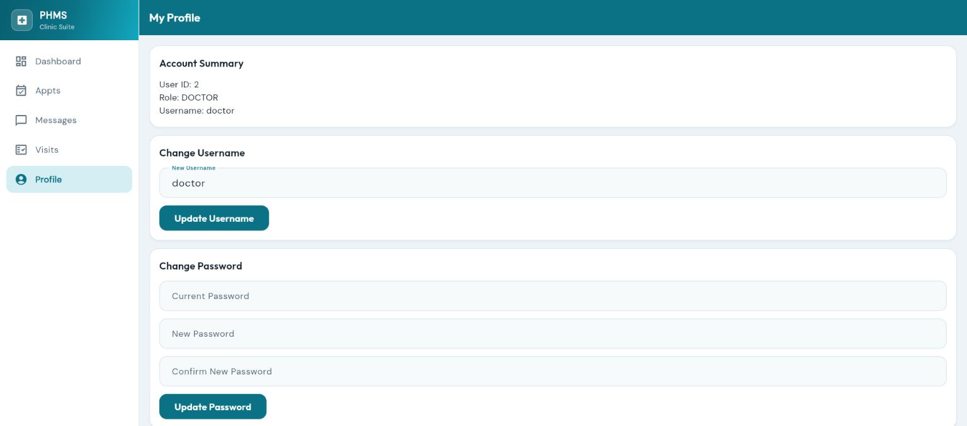Viewport: 967px width, 426px height.
Task: Click the PHMS medical cross logo icon
Action: click(x=22, y=20)
